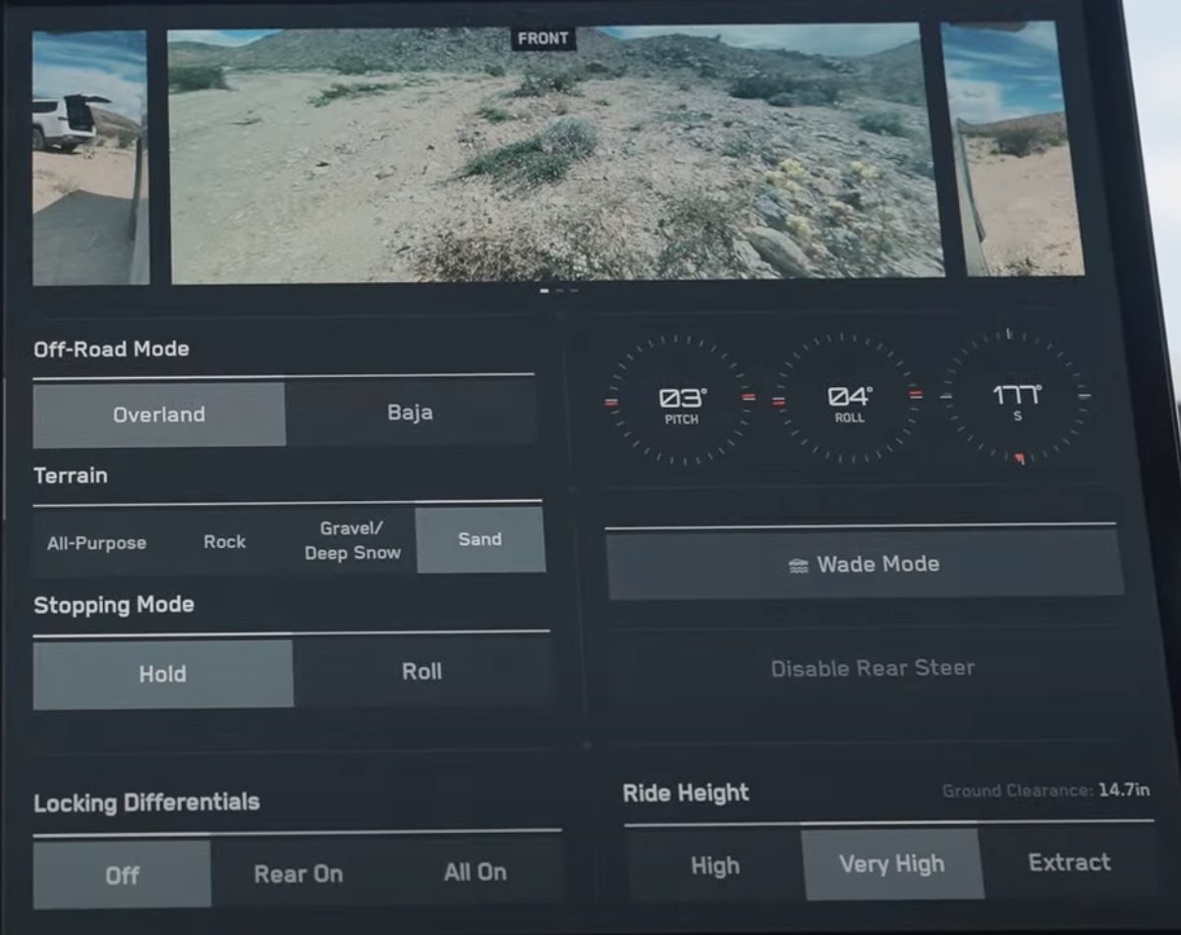
Task: Choose Extract ride height
Action: pyautogui.click(x=1069, y=862)
